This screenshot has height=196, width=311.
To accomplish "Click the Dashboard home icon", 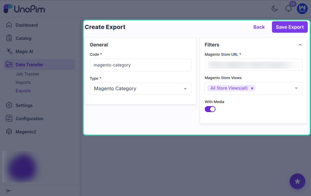I will click(x=9, y=25).
